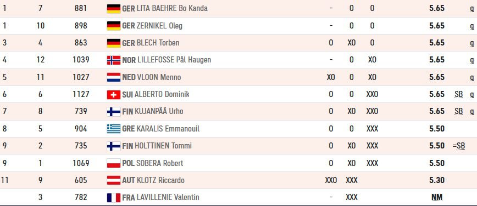This screenshot has width=477, height=206.
Task: Click Polish flag beside SOBERA Robert
Action: click(113, 163)
